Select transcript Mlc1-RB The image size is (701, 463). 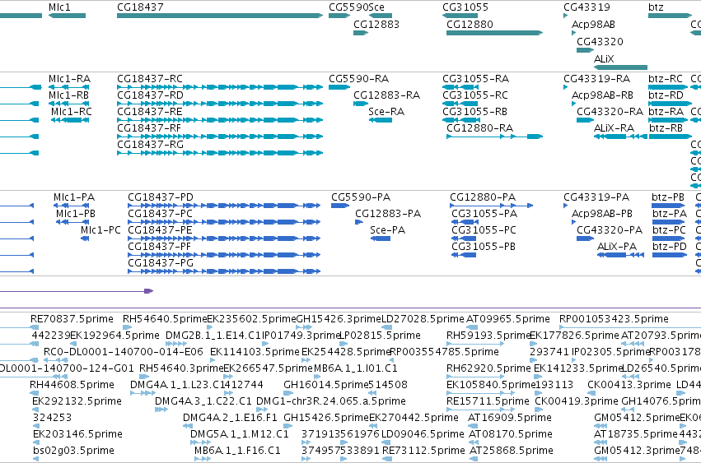coord(69,95)
